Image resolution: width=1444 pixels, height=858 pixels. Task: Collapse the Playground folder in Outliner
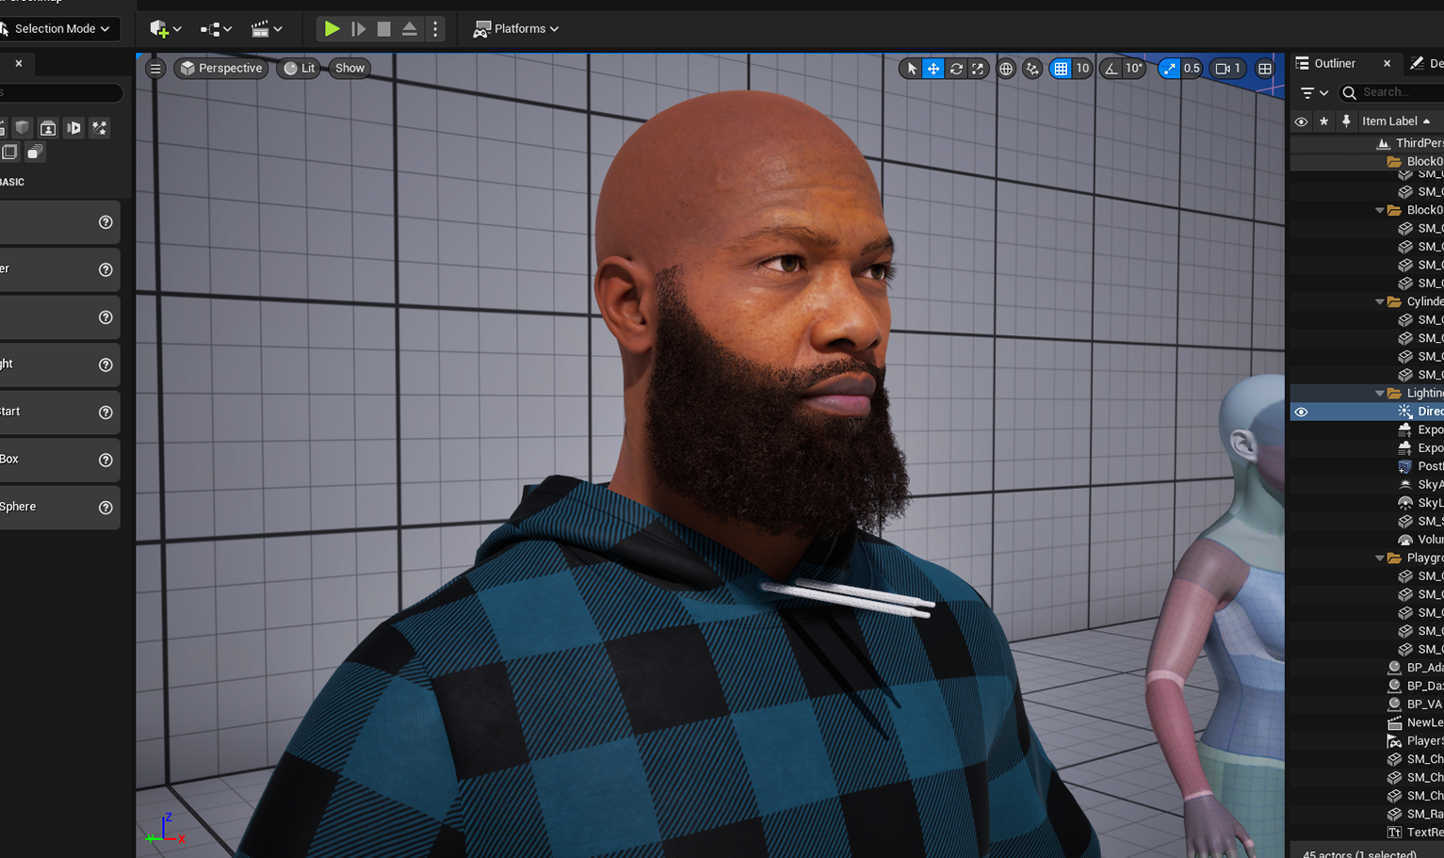click(x=1380, y=558)
